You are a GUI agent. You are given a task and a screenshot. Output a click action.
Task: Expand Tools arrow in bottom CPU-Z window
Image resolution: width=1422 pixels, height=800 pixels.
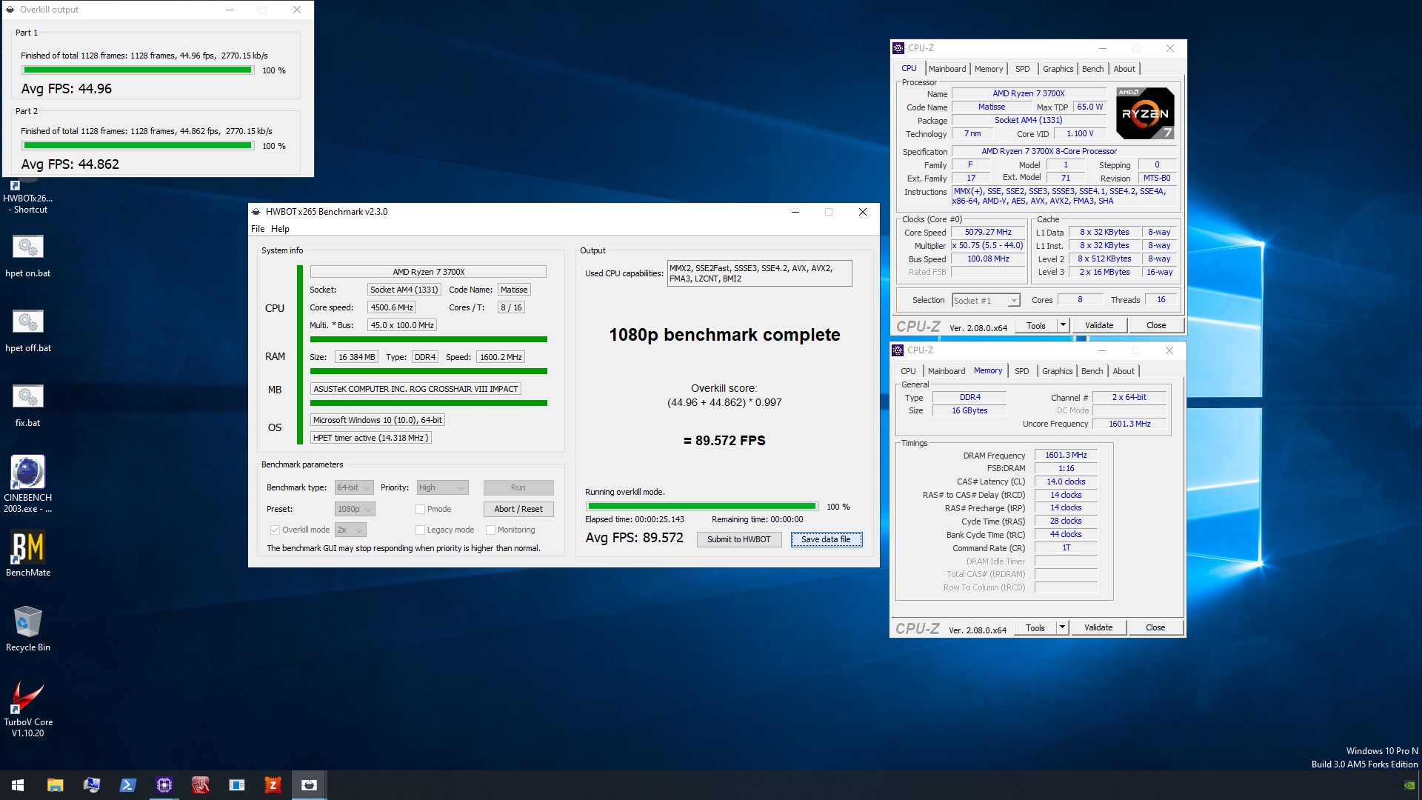click(1062, 627)
